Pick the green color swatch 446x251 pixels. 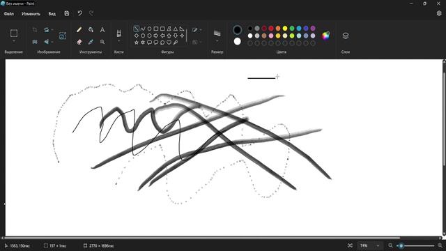point(292,28)
